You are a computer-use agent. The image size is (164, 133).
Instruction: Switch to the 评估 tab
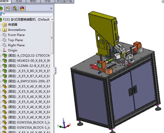48,2
